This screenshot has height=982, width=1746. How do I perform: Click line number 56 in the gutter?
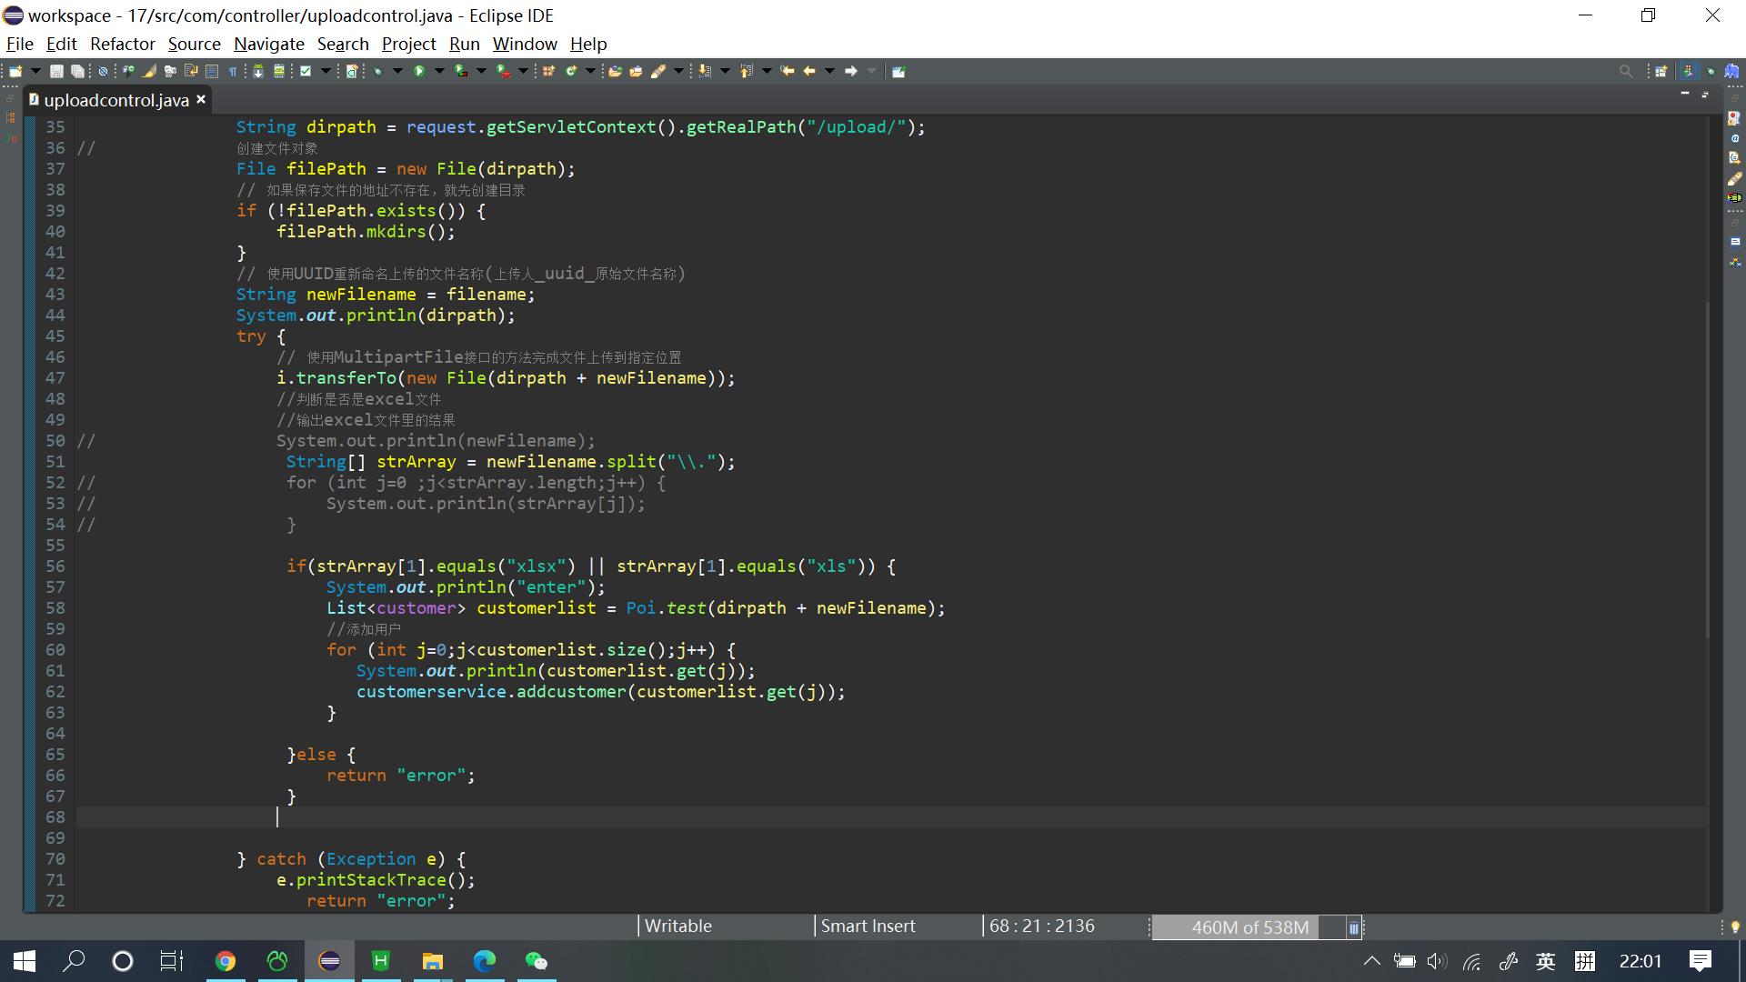tap(55, 566)
